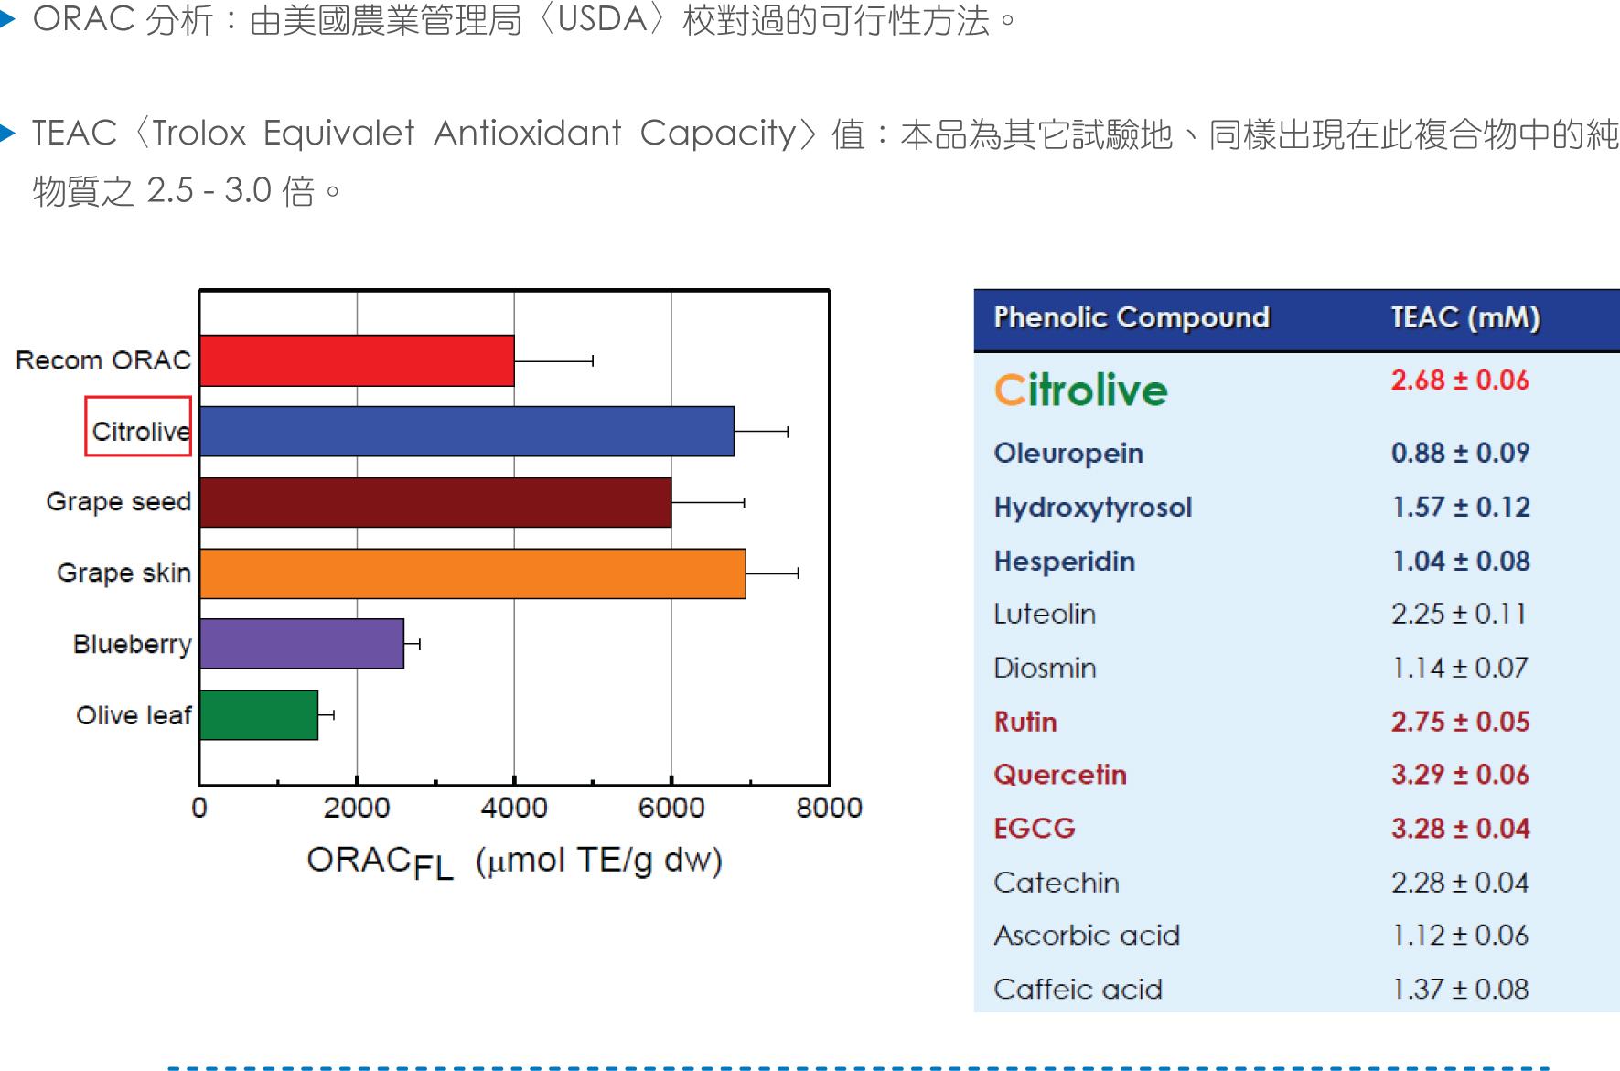Viewport: 1620px width, 1071px height.
Task: Click the 'Oleuropein' table row name
Action: [x=1068, y=454]
